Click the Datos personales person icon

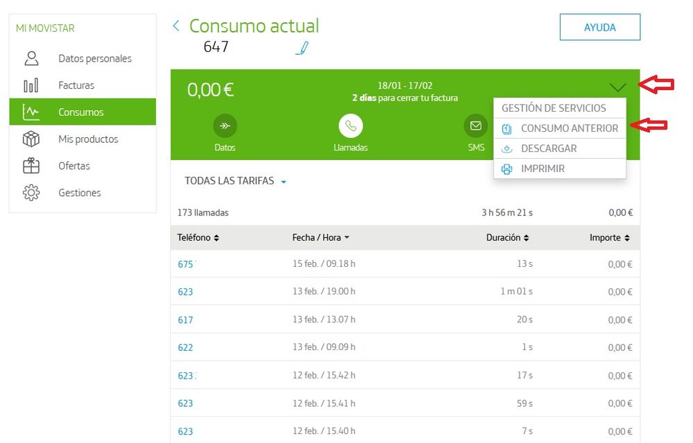[x=31, y=58]
